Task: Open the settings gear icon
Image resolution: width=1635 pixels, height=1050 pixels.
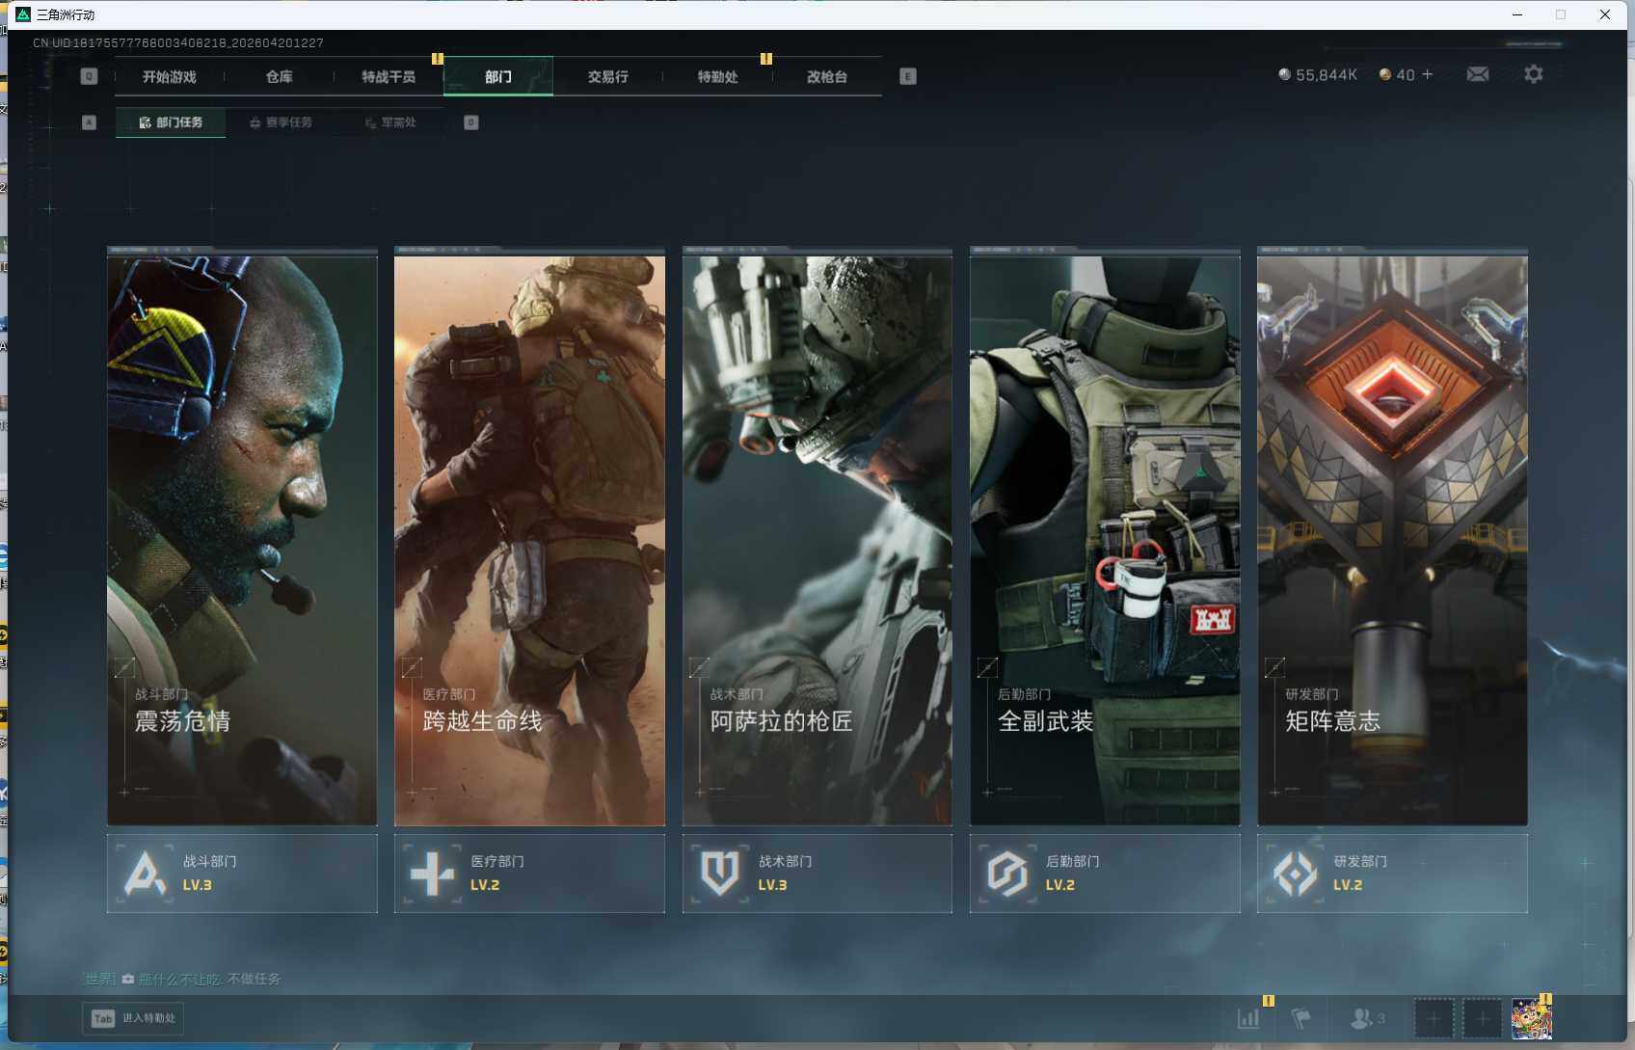Action: [1533, 74]
